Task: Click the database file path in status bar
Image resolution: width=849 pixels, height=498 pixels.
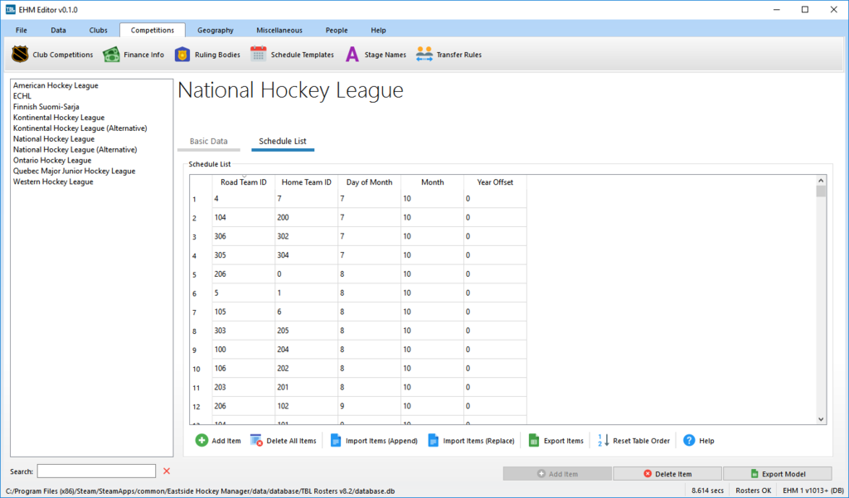Action: (x=201, y=491)
